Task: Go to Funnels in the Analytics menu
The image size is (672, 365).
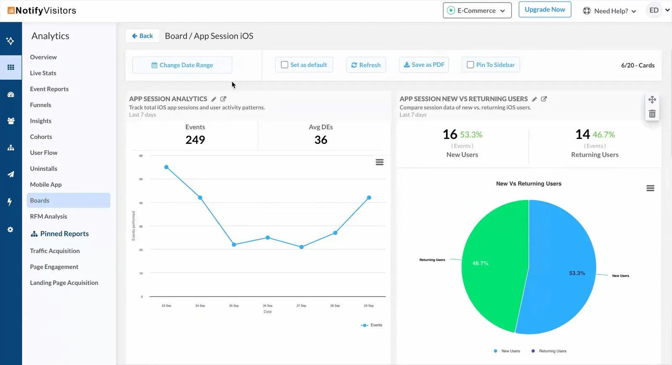Action: point(41,105)
